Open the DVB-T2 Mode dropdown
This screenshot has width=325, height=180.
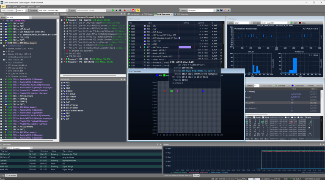tap(8, 10)
